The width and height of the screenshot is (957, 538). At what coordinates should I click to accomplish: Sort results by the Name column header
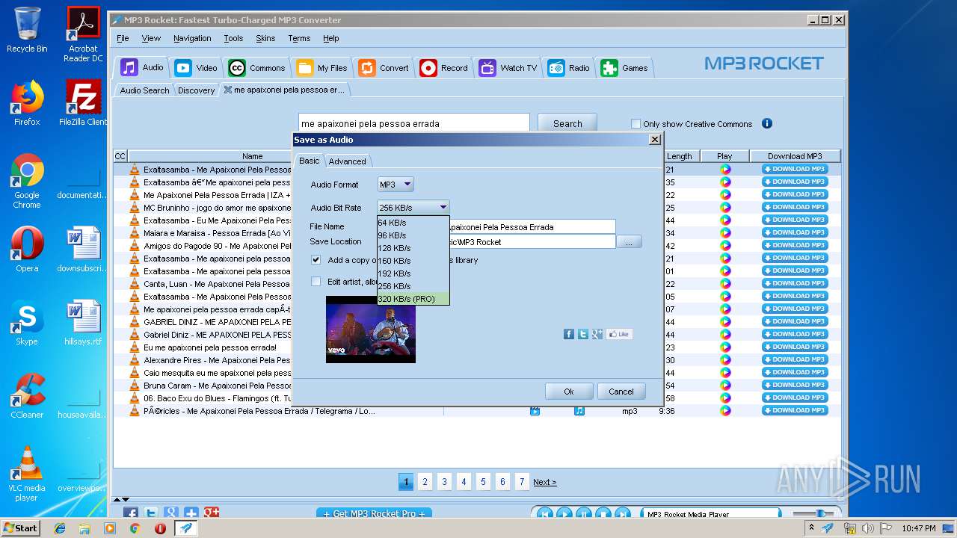point(252,156)
